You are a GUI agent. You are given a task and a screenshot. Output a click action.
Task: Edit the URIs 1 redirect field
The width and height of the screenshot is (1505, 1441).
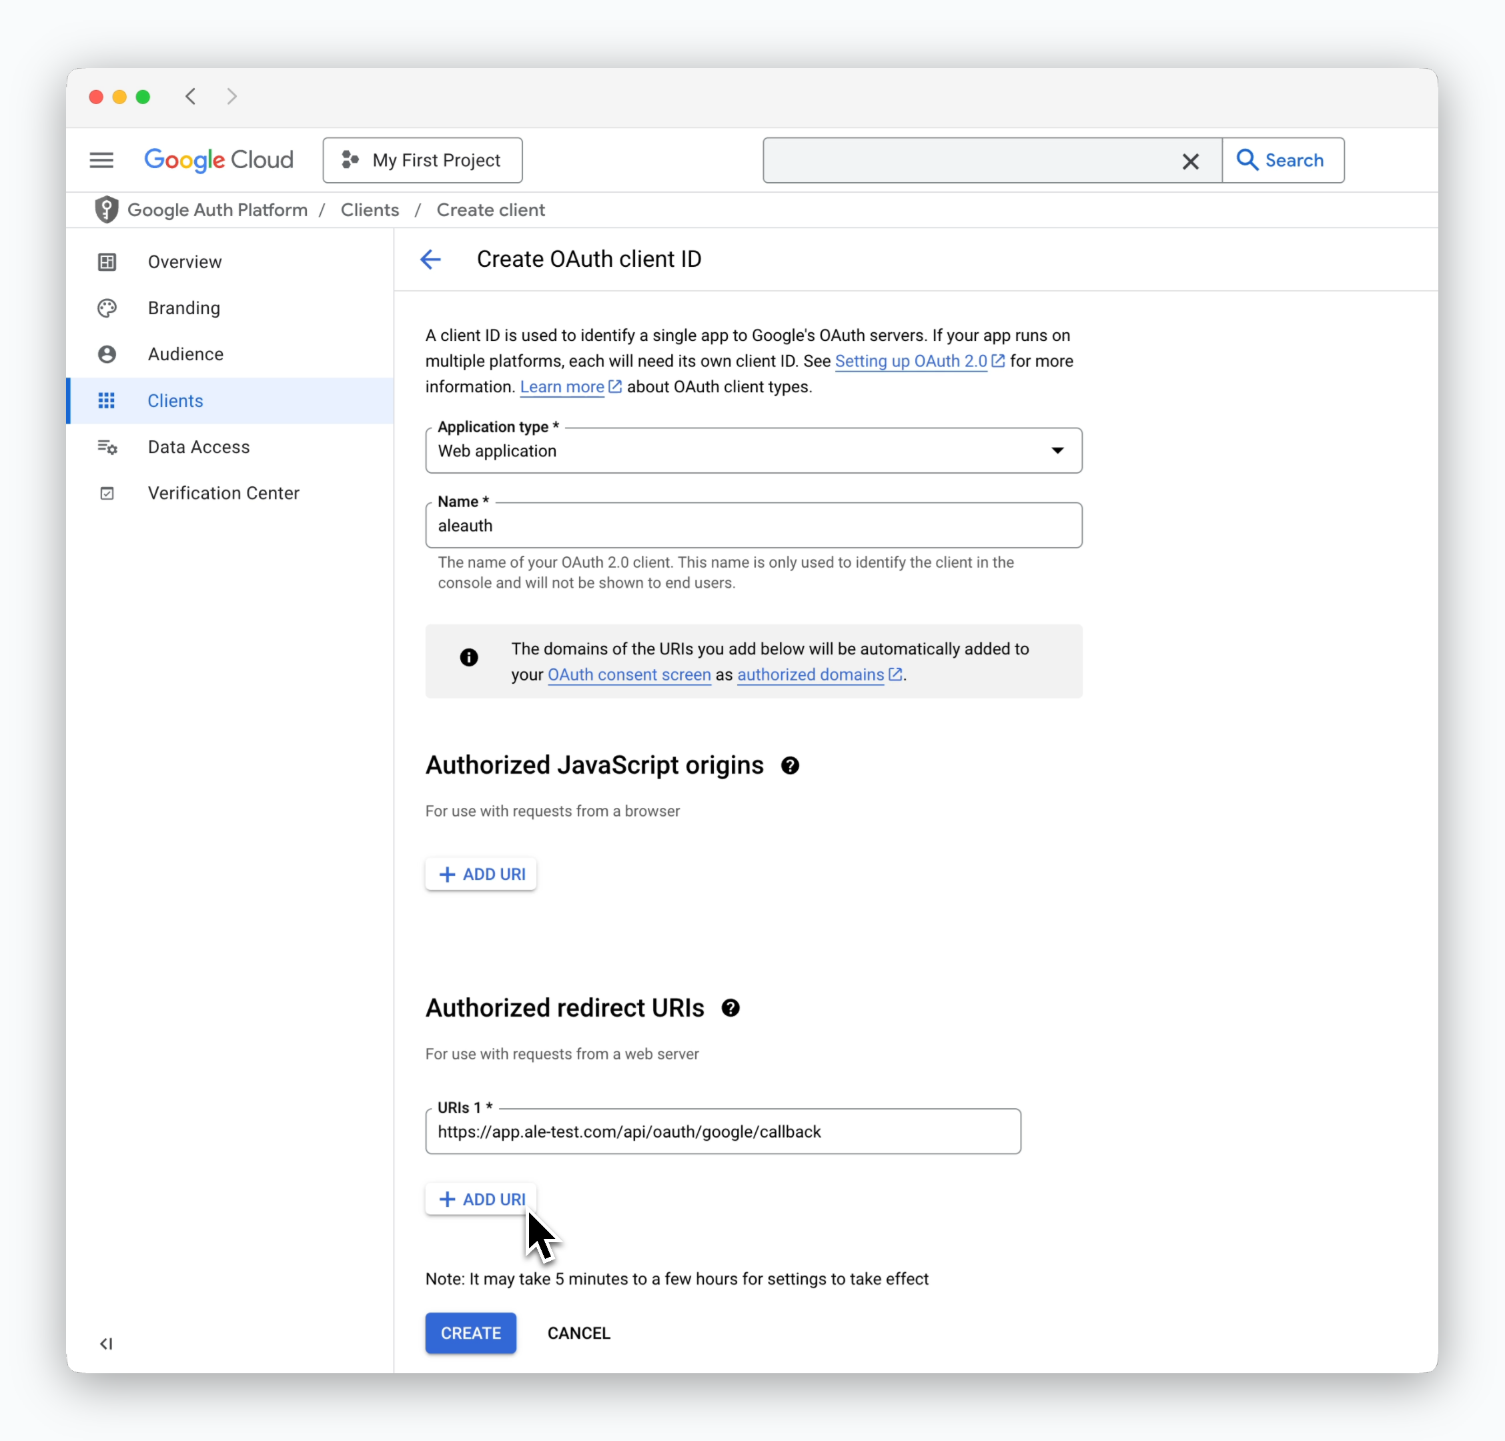722,1131
